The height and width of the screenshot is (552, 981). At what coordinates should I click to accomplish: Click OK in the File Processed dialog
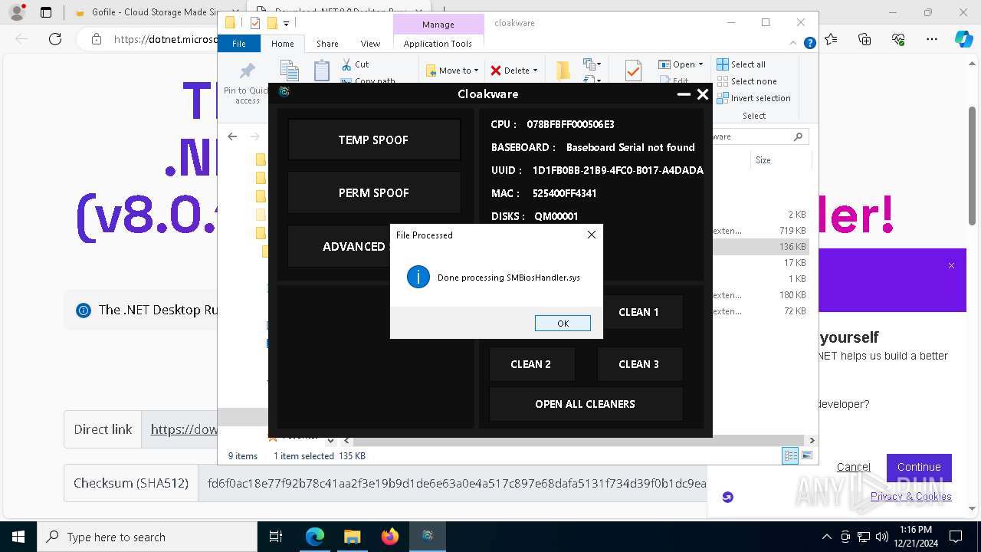pos(563,324)
